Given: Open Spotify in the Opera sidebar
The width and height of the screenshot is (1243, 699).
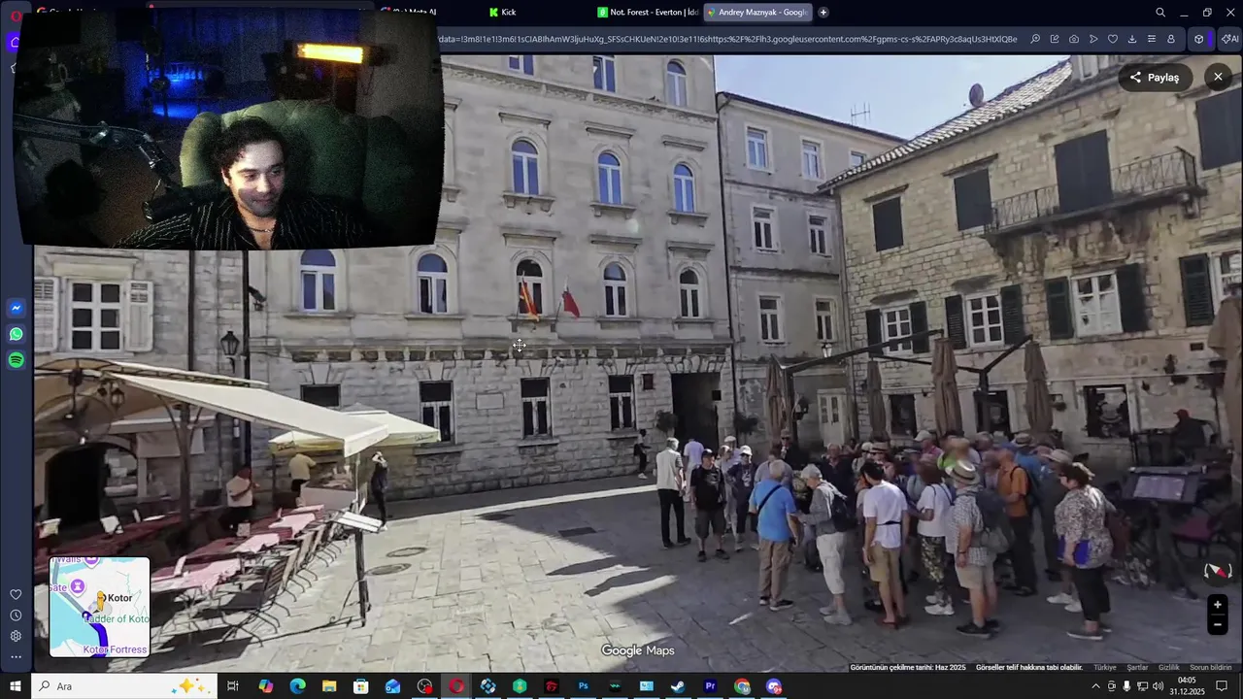Looking at the screenshot, I should [16, 361].
